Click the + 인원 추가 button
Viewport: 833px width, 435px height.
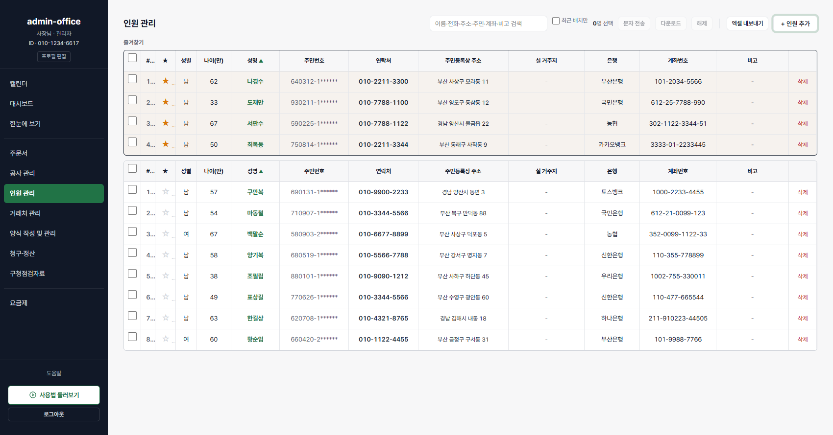(795, 23)
